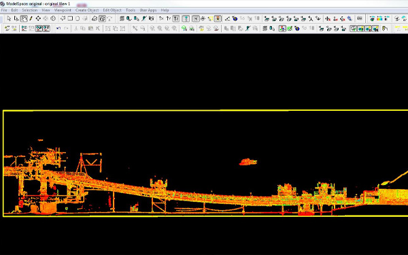
Task: Select the Multi-Pick arrow tool
Action: click(x=16, y=18)
